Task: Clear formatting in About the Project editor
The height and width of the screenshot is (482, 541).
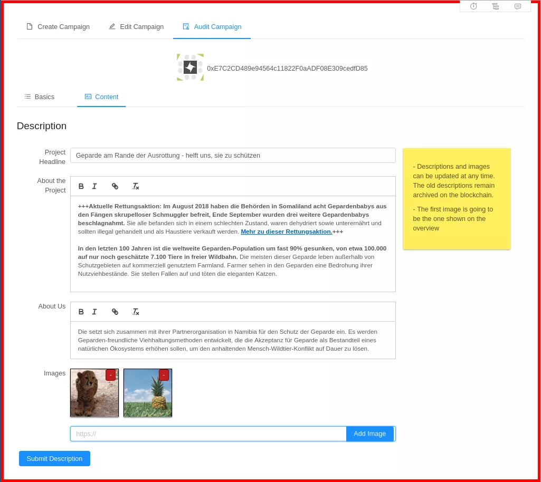Action: tap(136, 186)
